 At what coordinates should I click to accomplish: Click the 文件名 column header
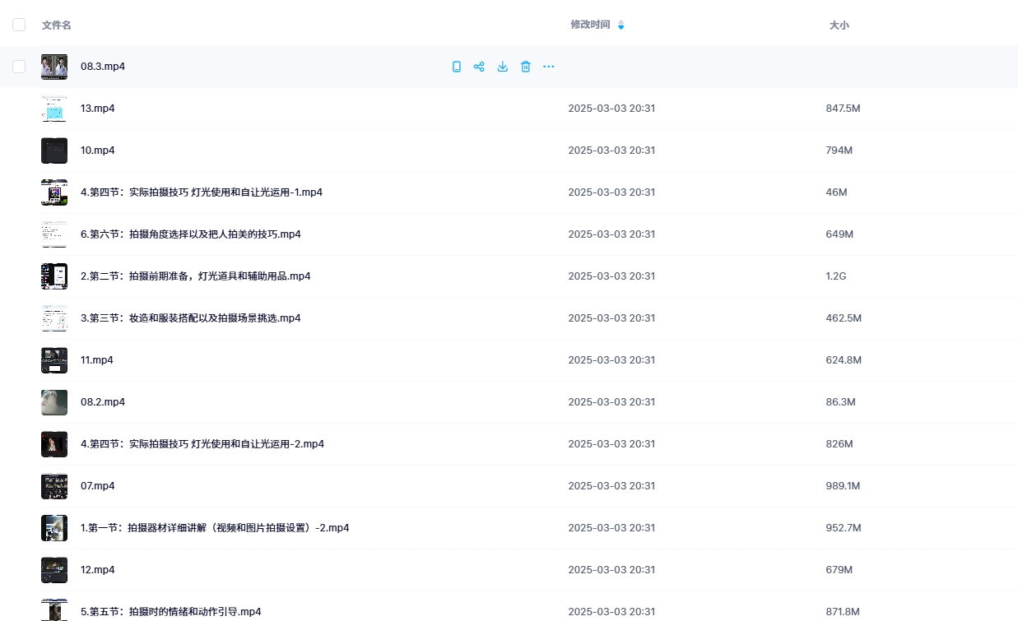(x=57, y=25)
